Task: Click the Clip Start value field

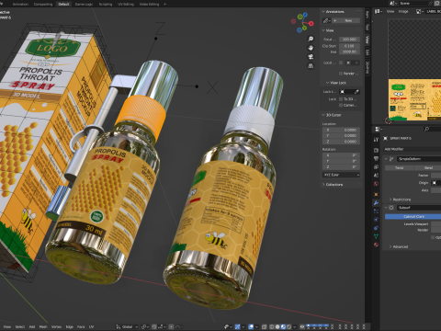Action: [x=349, y=46]
